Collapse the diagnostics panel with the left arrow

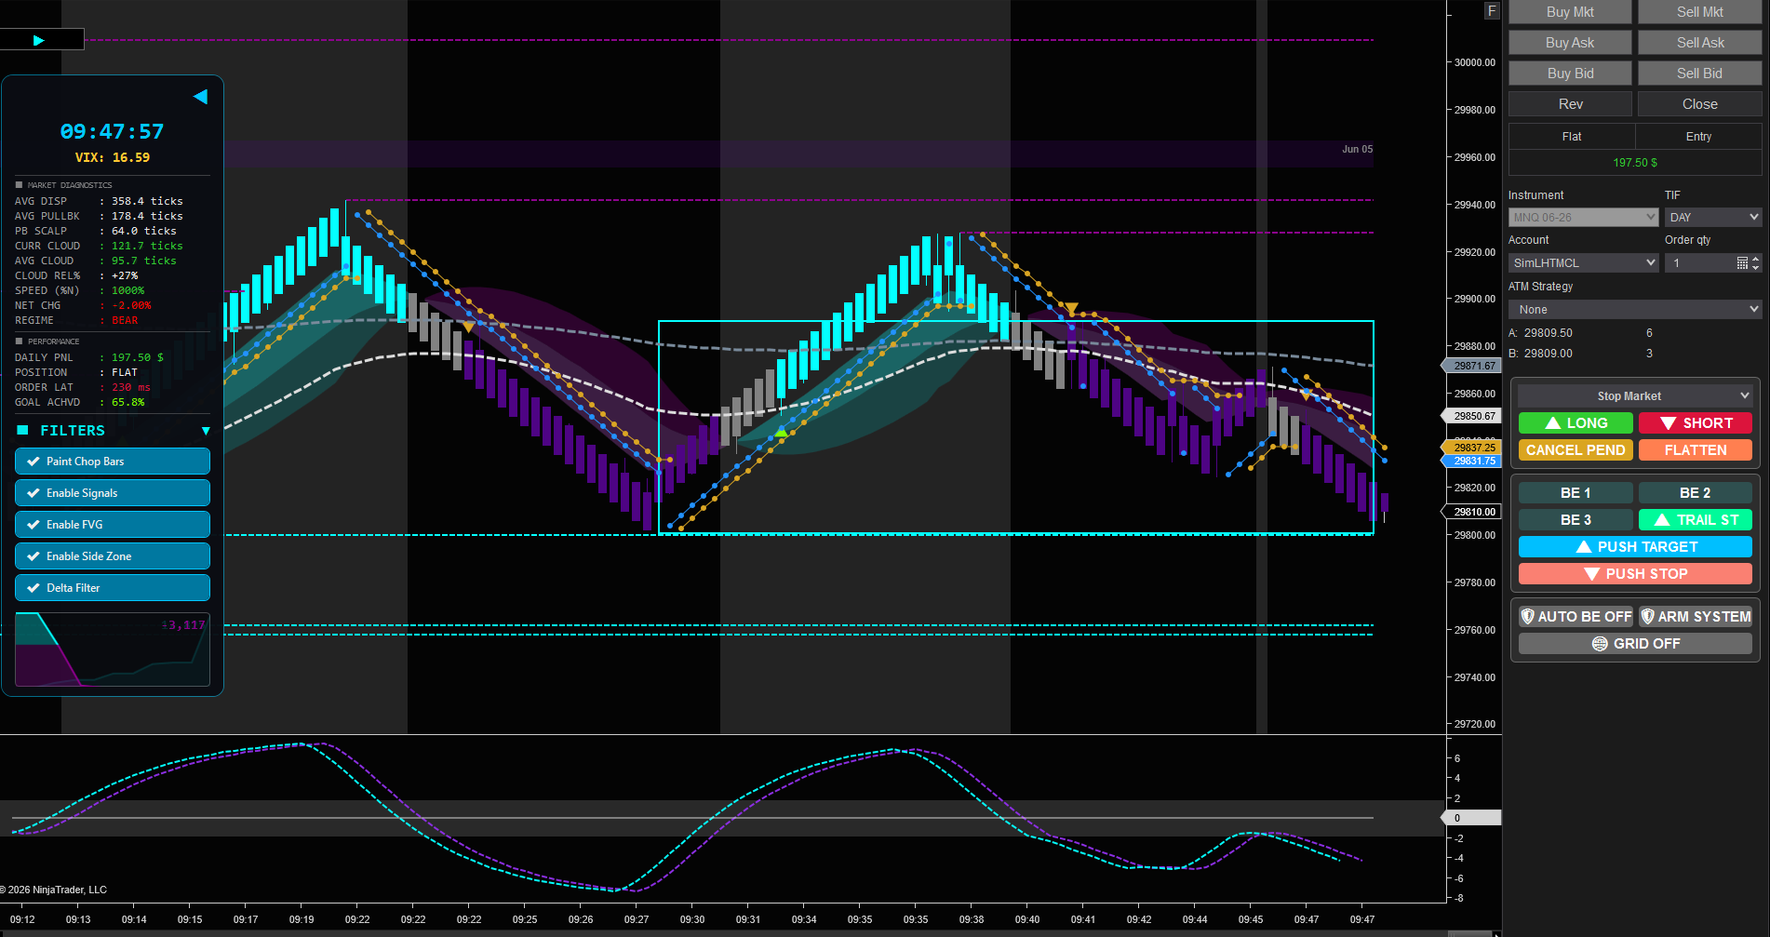pyautogui.click(x=200, y=97)
